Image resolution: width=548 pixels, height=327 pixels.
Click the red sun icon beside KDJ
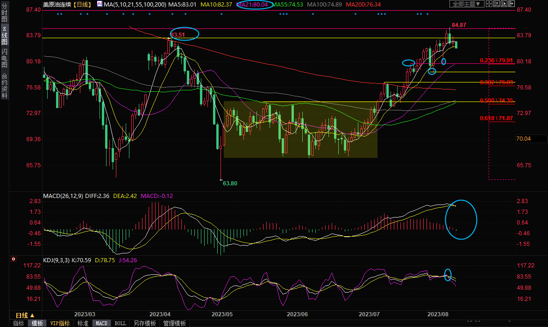click(x=14, y=259)
